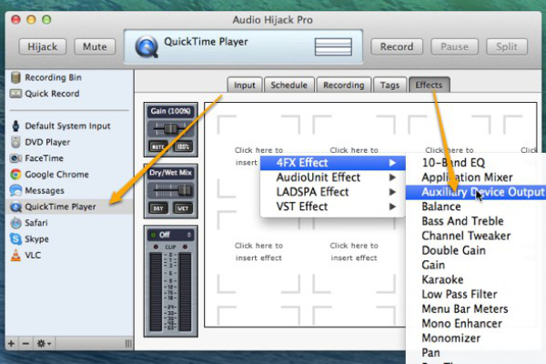Remove source with minus button

pos(25,343)
